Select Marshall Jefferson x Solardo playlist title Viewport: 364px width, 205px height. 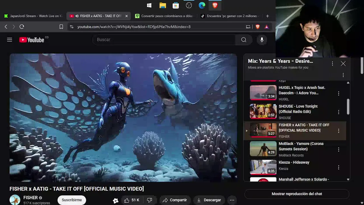click(304, 179)
